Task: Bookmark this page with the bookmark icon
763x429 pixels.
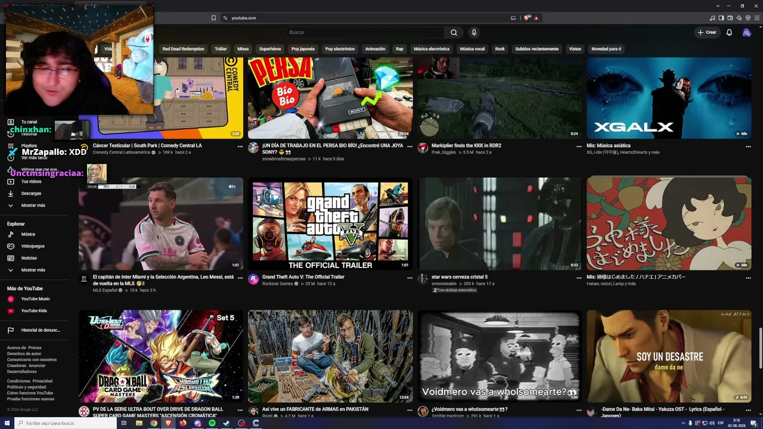Action: coord(213,18)
